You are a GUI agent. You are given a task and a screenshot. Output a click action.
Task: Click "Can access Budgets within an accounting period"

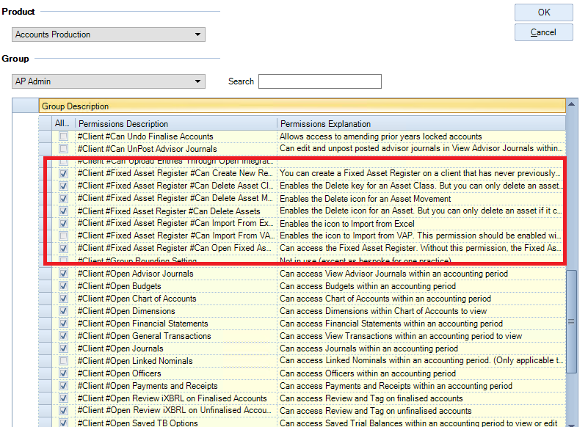[368, 286]
